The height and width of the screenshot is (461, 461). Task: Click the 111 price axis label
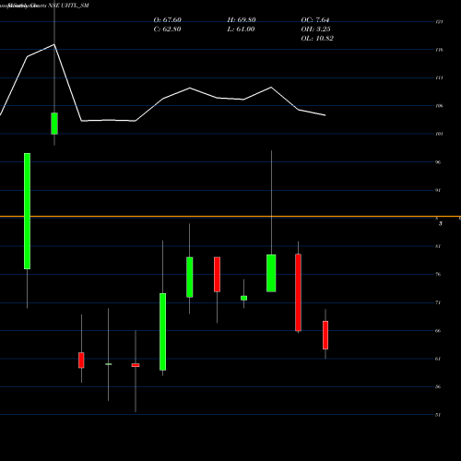(439, 78)
